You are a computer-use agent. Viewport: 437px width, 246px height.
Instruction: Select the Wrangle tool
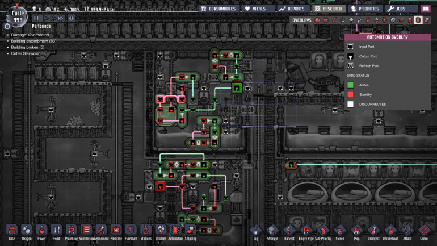(x=272, y=232)
